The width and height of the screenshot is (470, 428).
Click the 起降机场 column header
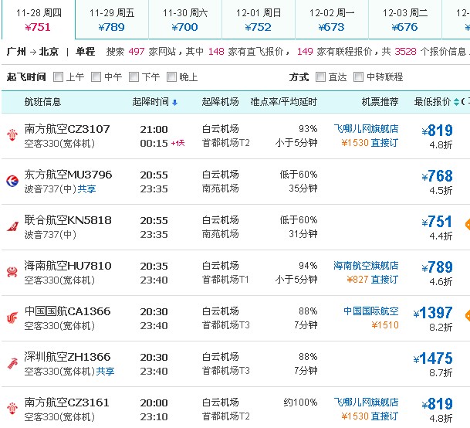pos(220,102)
